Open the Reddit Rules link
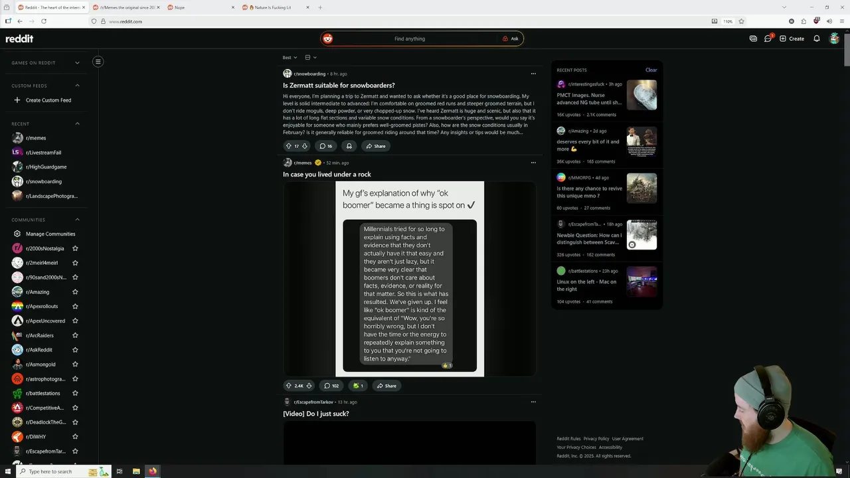 [x=568, y=439]
